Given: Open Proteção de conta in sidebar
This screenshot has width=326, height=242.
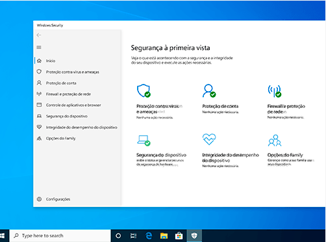Looking at the screenshot, I should coord(61,83).
